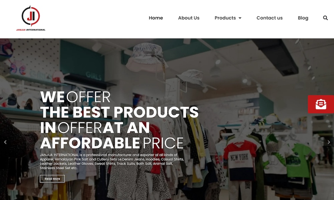This screenshot has width=334, height=200.
Task: Go to the previous slide arrow
Action: point(5,142)
